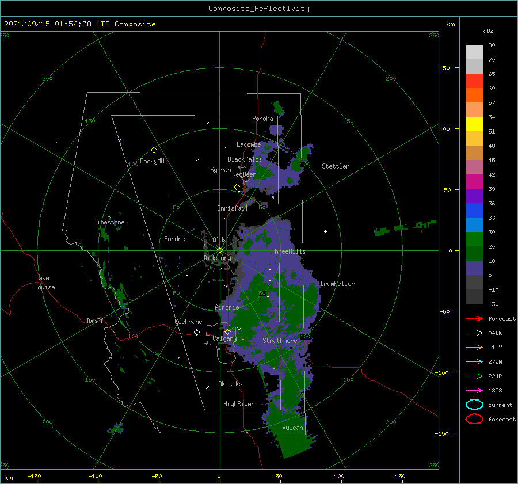Select the red 60 dBZ color swatch

click(x=474, y=81)
